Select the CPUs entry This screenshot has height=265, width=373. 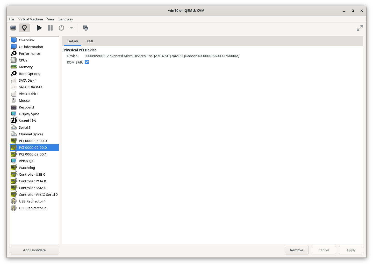[34, 60]
